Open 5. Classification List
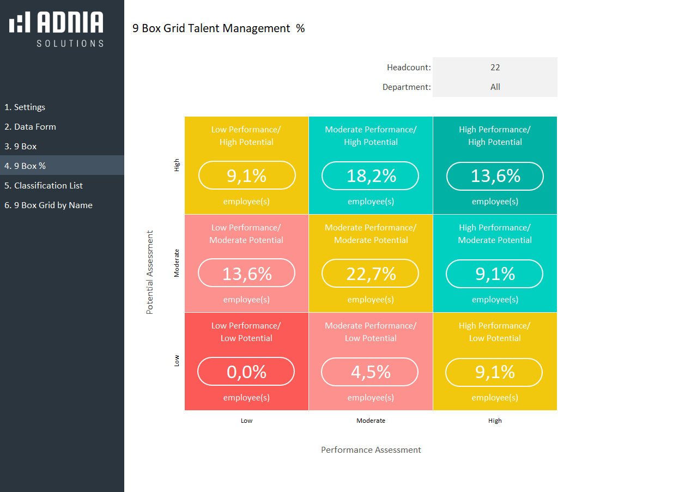 pyautogui.click(x=44, y=186)
